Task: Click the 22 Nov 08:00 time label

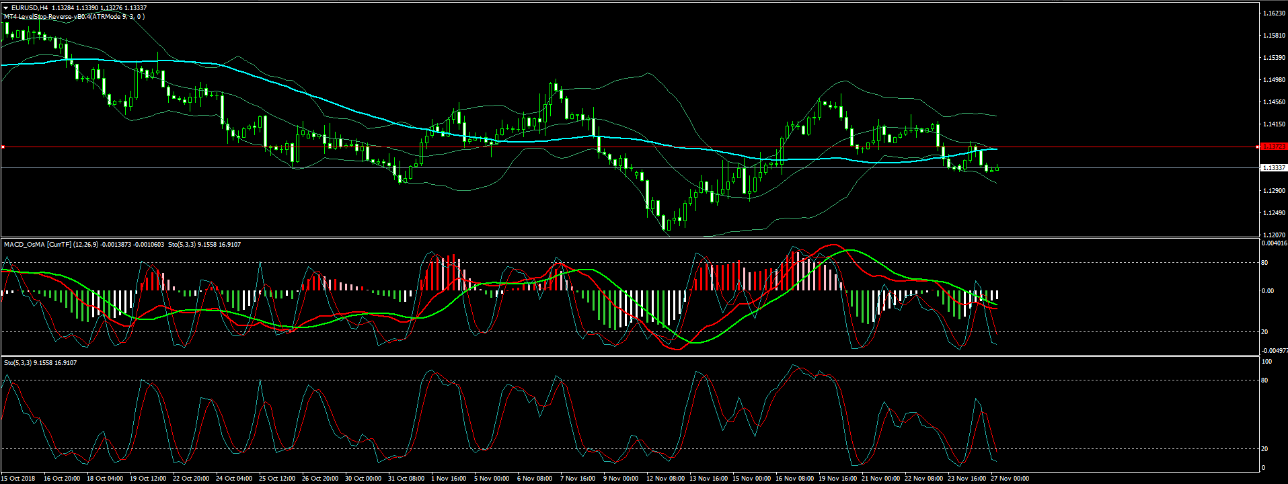Action: [924, 479]
